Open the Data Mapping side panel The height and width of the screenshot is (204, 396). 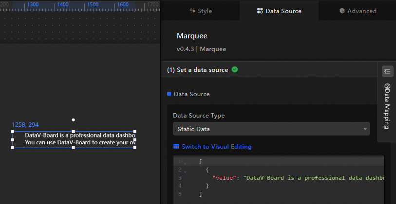tap(387, 105)
